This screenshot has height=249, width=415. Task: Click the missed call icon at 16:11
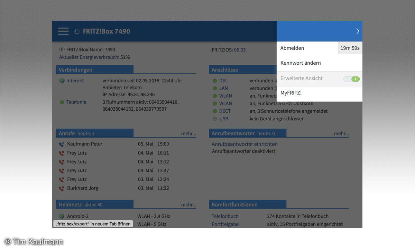click(62, 153)
